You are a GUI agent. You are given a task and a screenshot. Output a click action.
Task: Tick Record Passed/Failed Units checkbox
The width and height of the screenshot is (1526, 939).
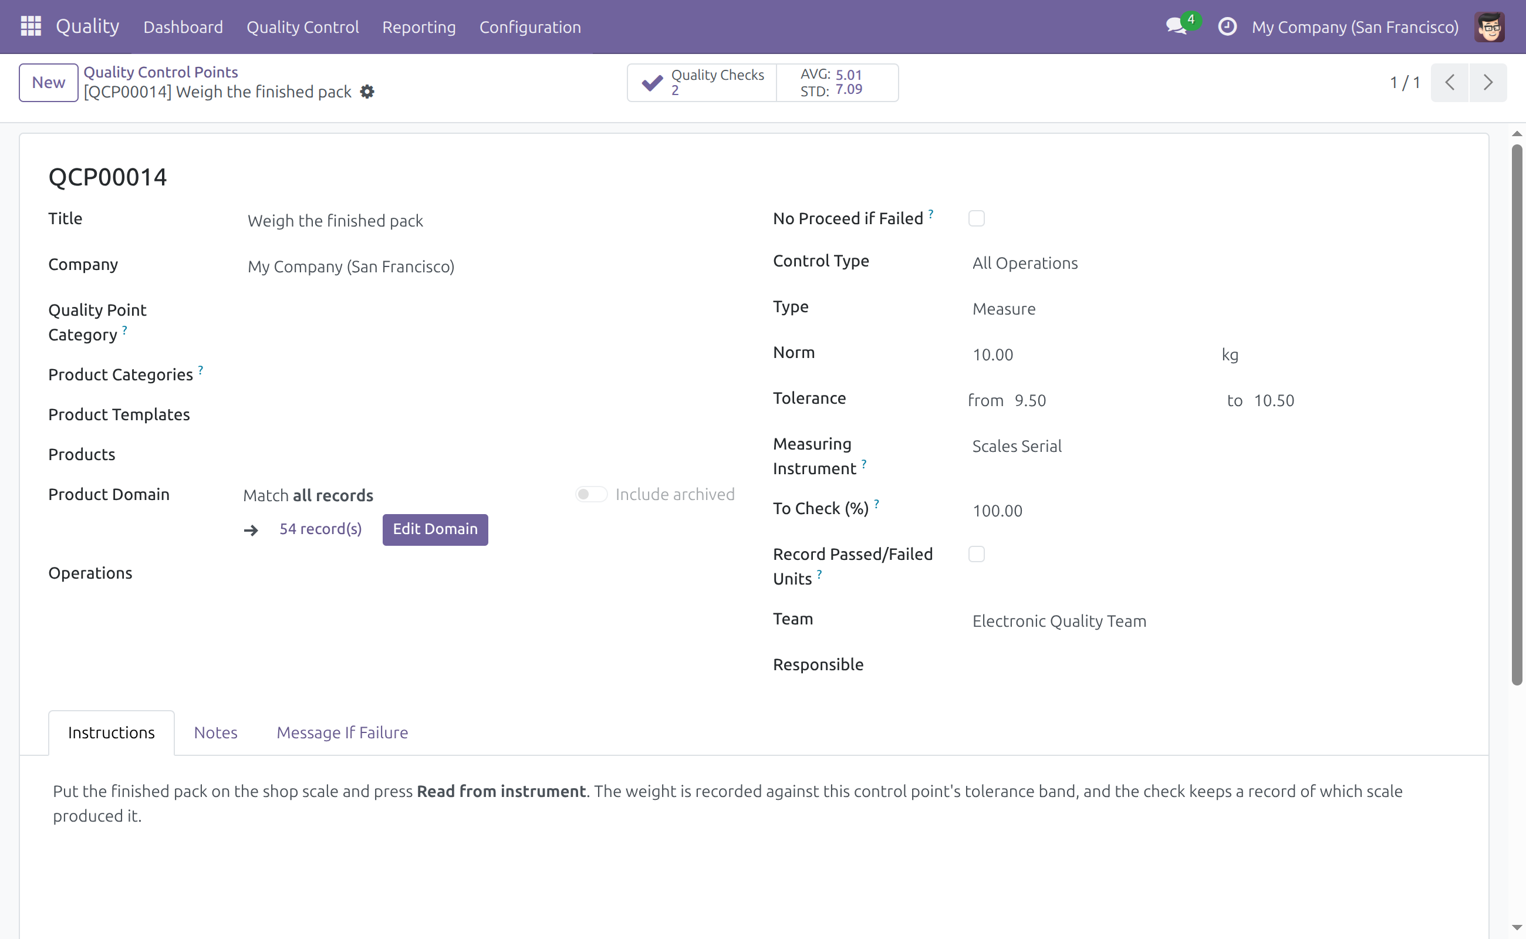tap(976, 554)
